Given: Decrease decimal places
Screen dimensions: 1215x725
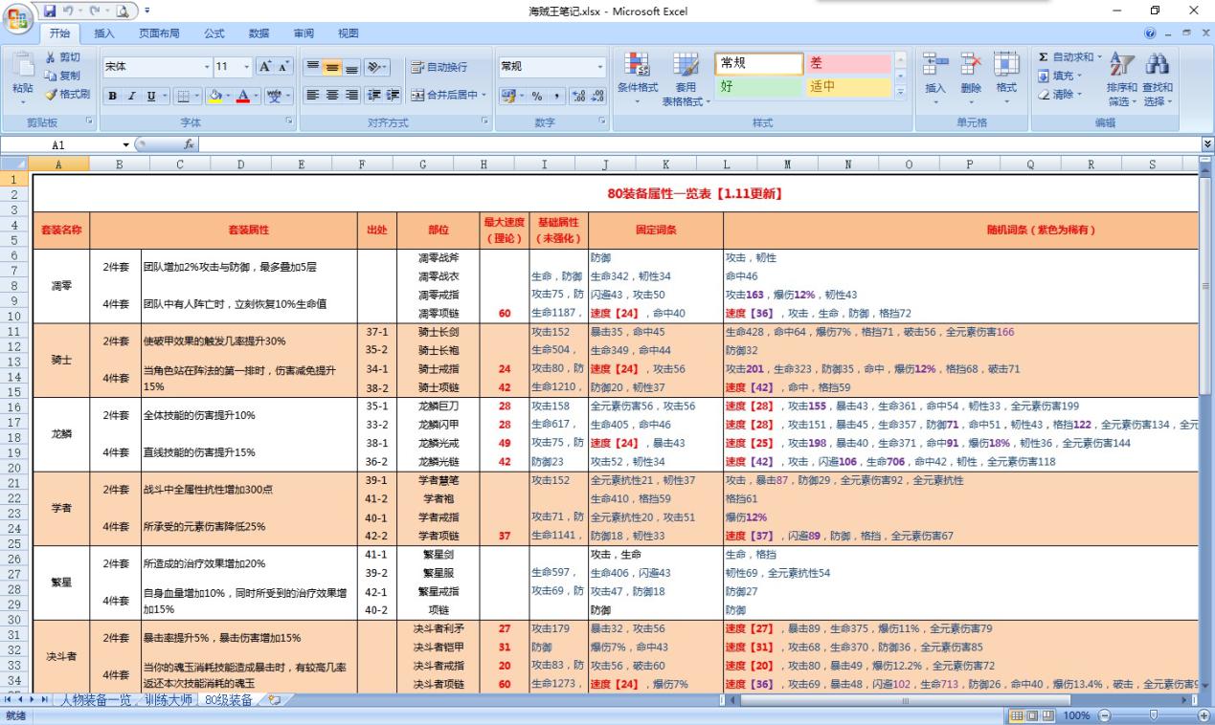Looking at the screenshot, I should coord(599,96).
